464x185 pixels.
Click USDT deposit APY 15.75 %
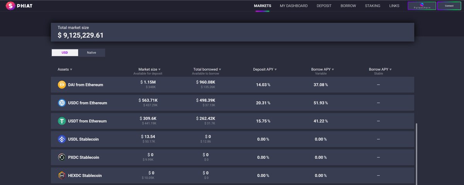[263, 121]
